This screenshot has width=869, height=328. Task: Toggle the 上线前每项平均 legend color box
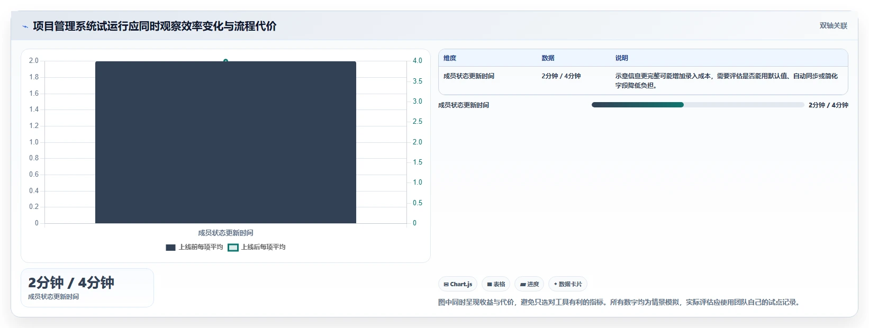click(170, 248)
